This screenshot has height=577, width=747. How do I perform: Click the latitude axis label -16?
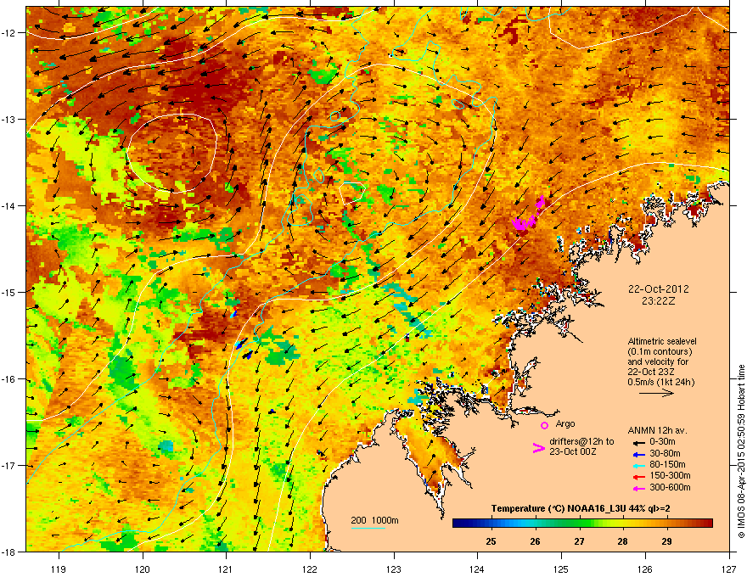(9, 378)
